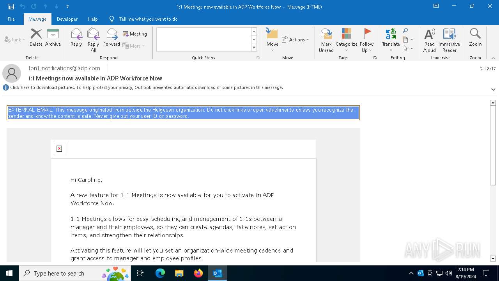The width and height of the screenshot is (499, 281).
Task: Click the Undo arrow in the title bar
Action: [23, 7]
